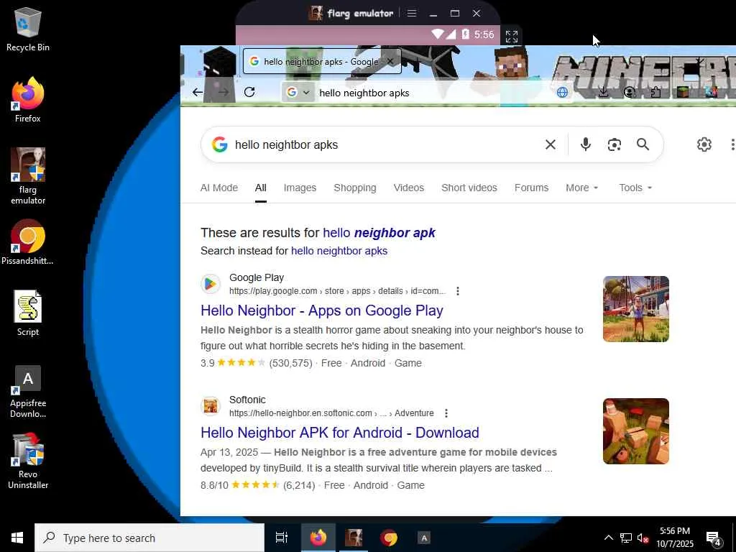Toggle fullscreen in flarg emulator
The height and width of the screenshot is (552, 736).
click(511, 36)
